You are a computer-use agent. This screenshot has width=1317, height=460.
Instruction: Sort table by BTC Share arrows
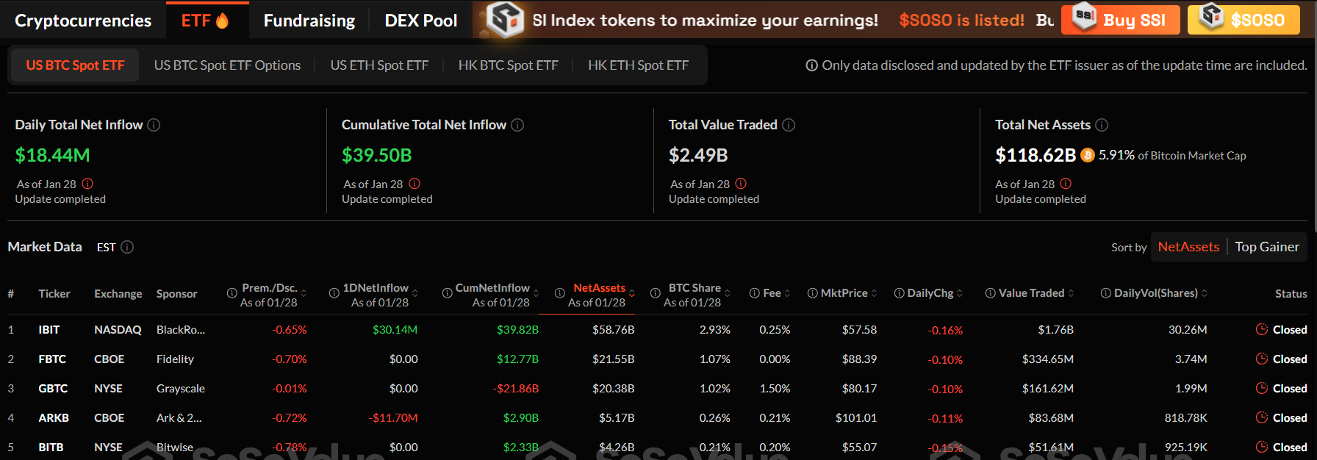tap(728, 293)
